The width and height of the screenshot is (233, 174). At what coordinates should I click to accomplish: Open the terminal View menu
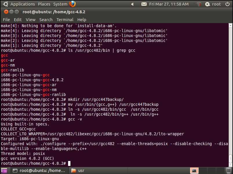click(31, 20)
